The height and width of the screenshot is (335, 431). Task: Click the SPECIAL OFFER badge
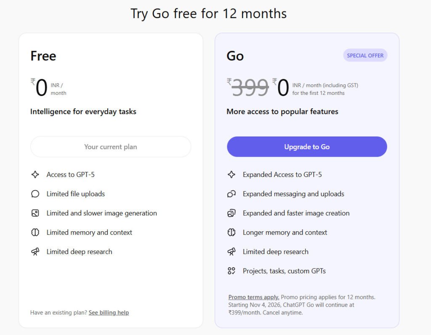[x=365, y=56]
